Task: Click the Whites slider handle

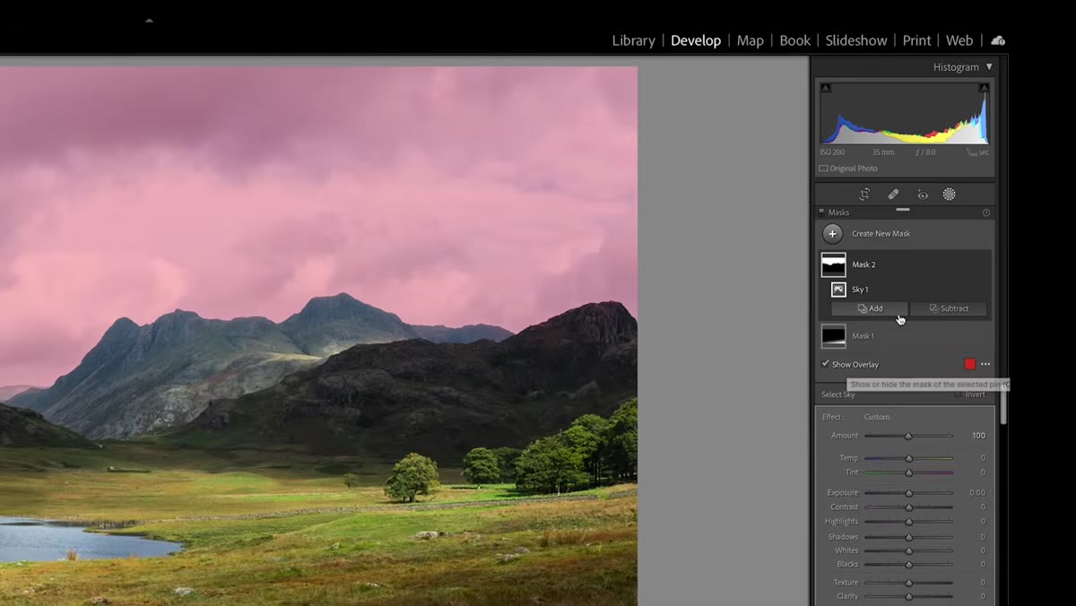Action: (908, 550)
